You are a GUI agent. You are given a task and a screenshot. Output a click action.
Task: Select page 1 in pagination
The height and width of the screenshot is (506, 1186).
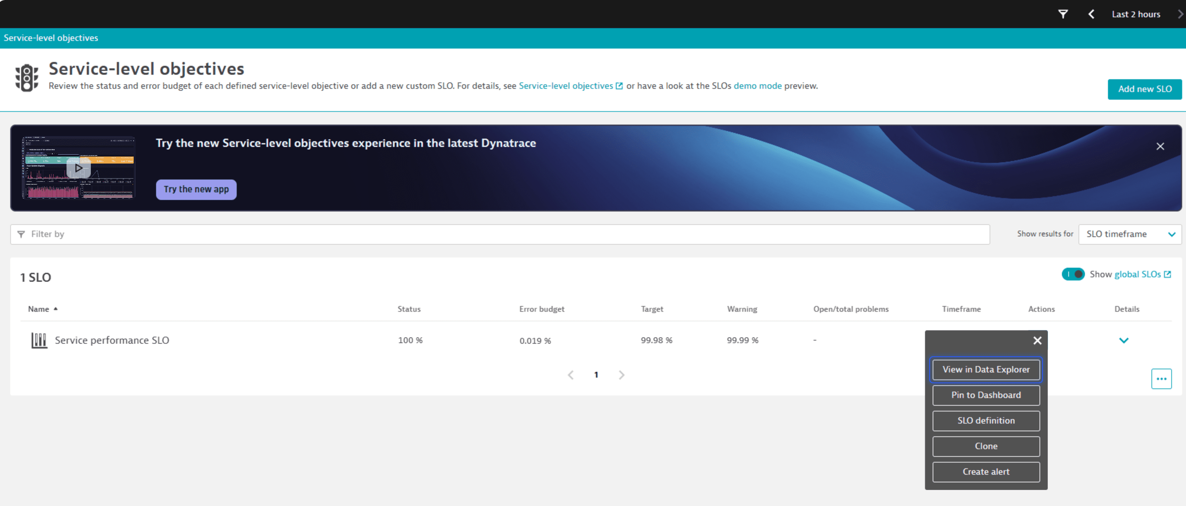click(x=596, y=375)
